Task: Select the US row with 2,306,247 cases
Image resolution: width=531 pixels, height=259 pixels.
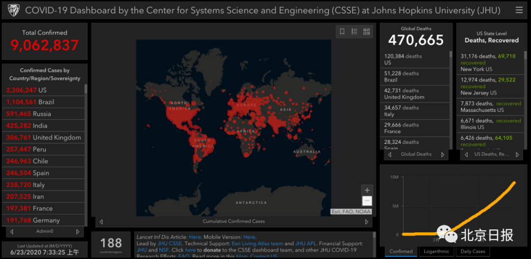Action: pos(43,90)
